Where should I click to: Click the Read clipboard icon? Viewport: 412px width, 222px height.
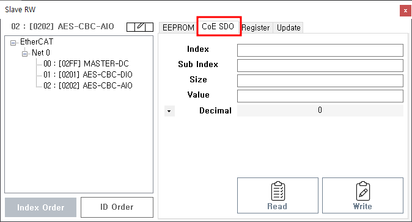tap(278, 191)
